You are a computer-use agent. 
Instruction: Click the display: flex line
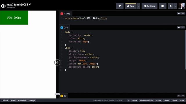click(78, 51)
